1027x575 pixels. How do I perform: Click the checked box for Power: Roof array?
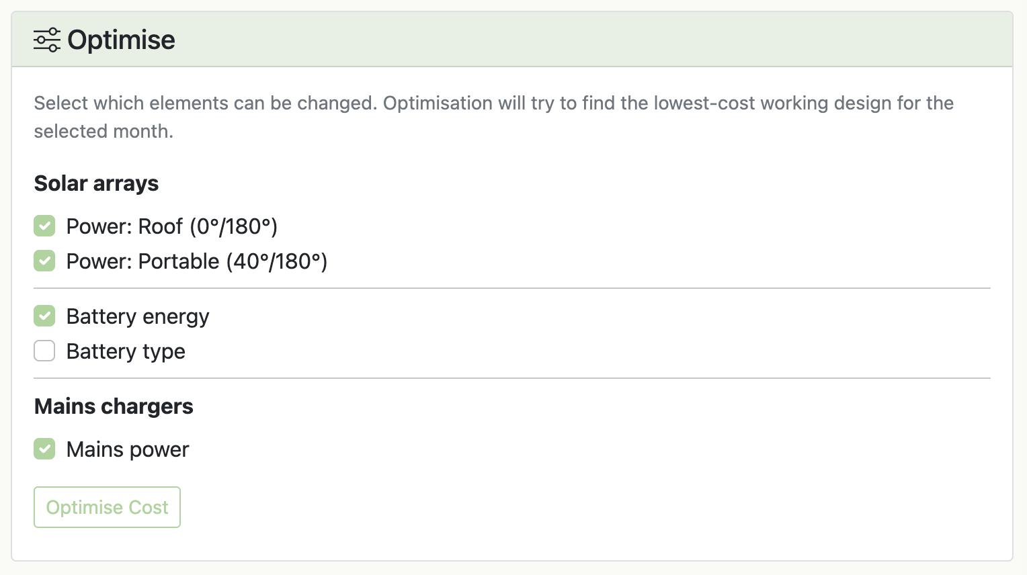pyautogui.click(x=44, y=226)
